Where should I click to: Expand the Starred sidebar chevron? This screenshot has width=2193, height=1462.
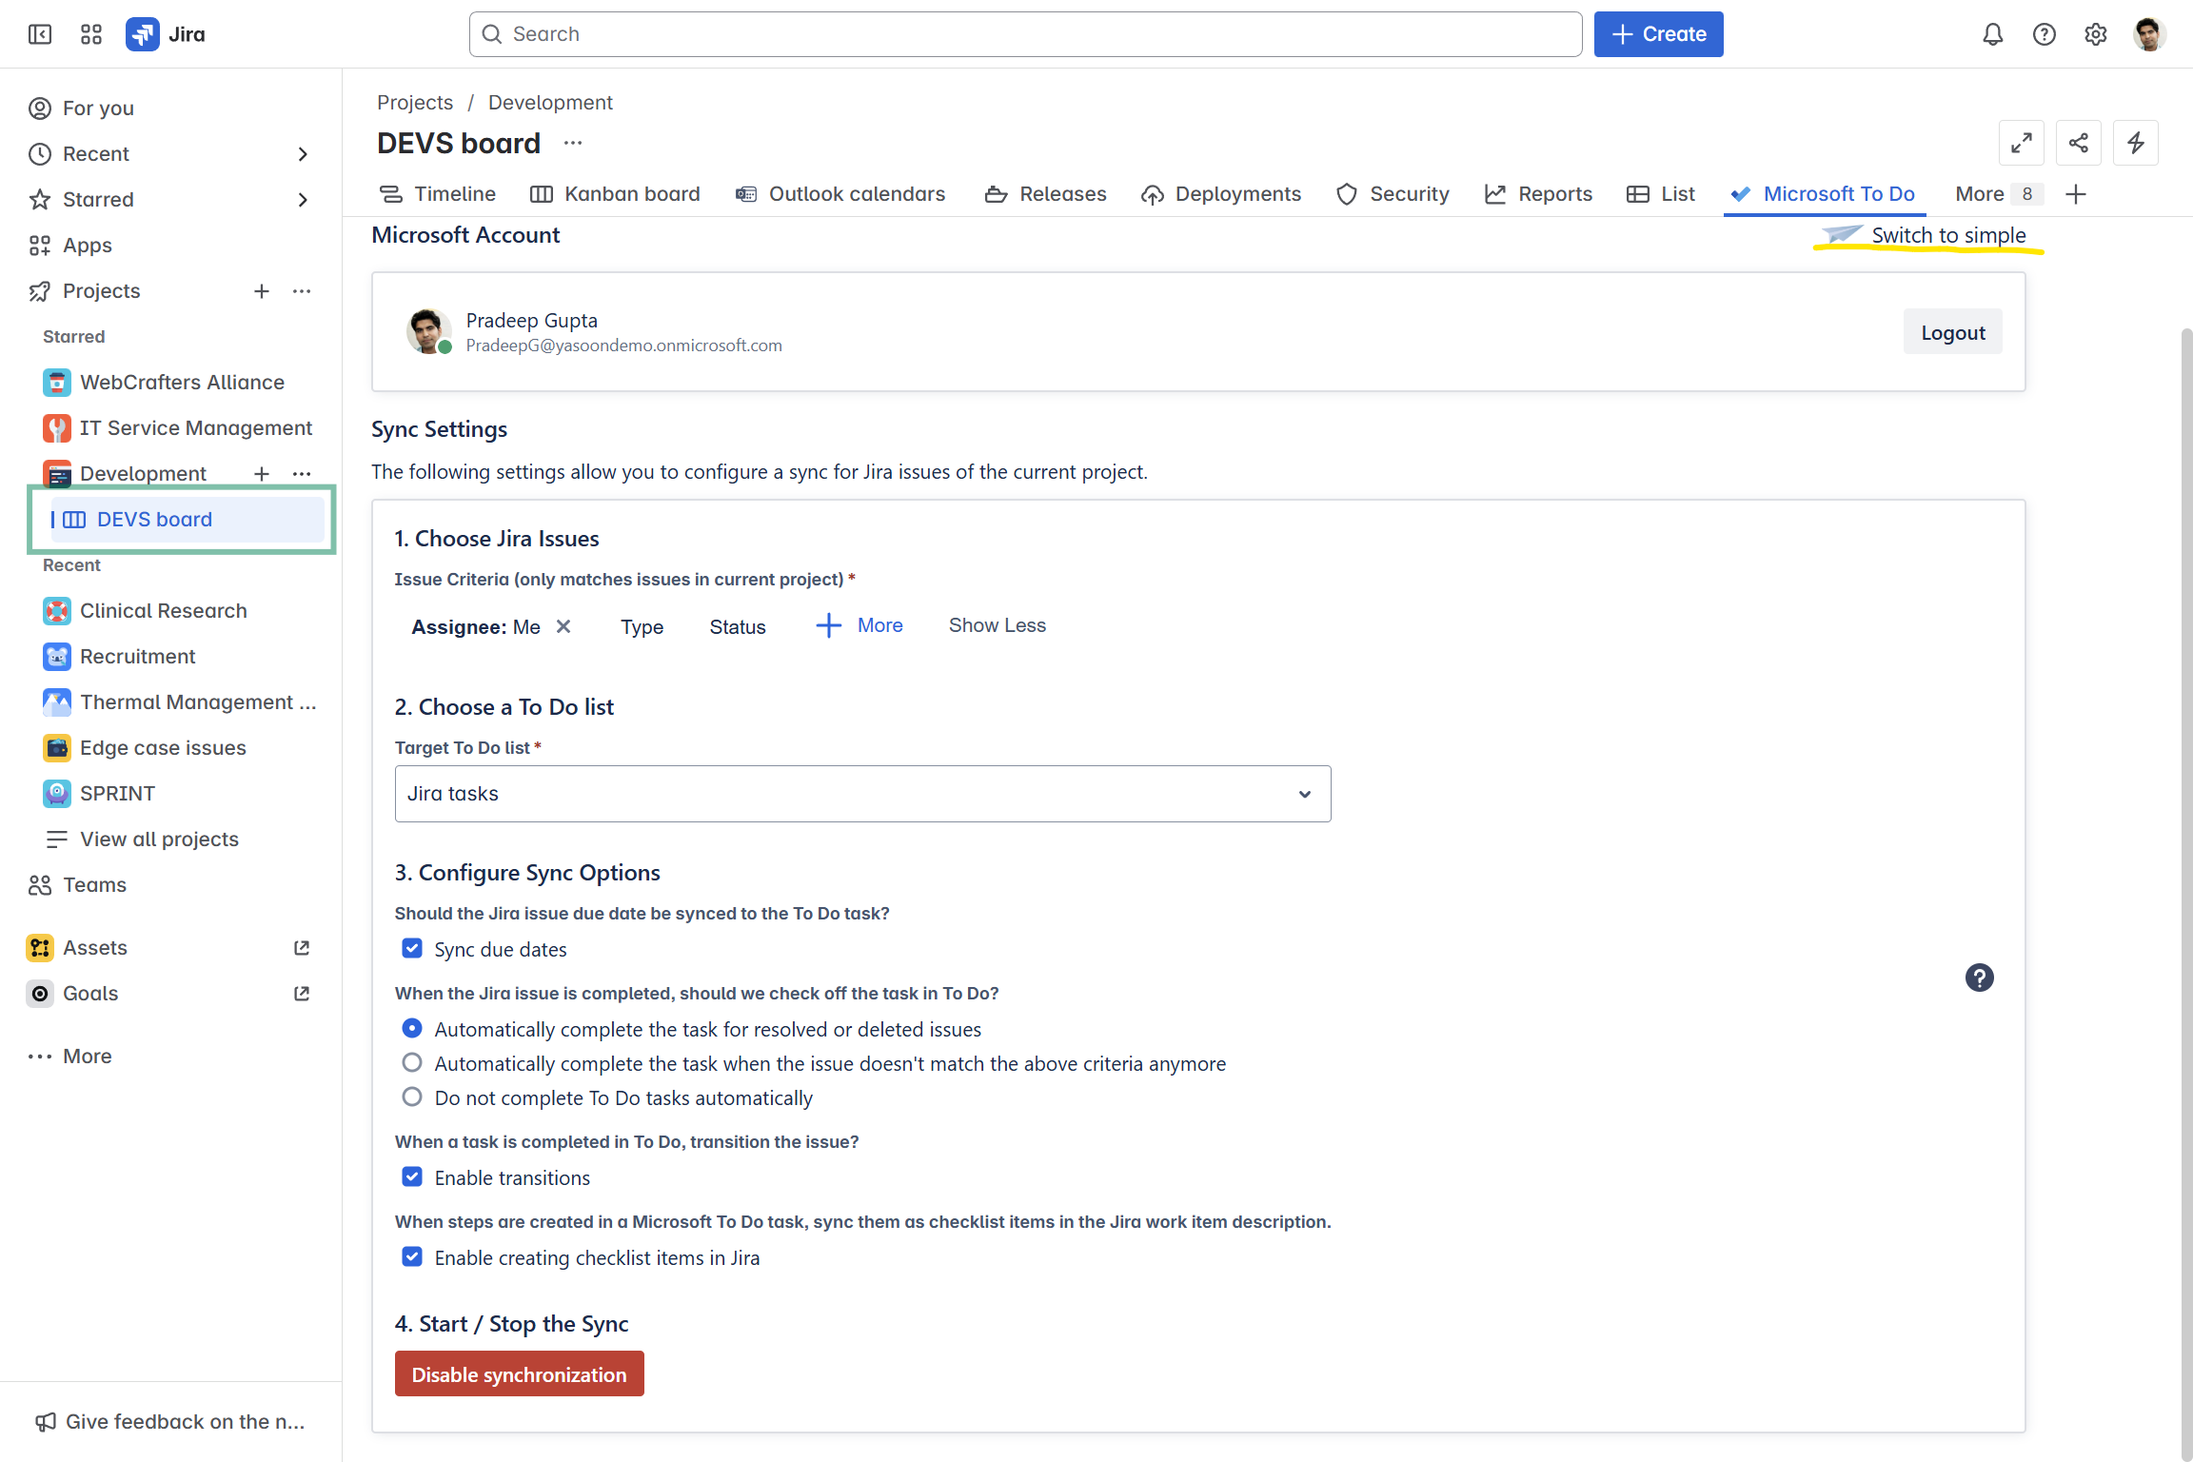click(x=303, y=200)
